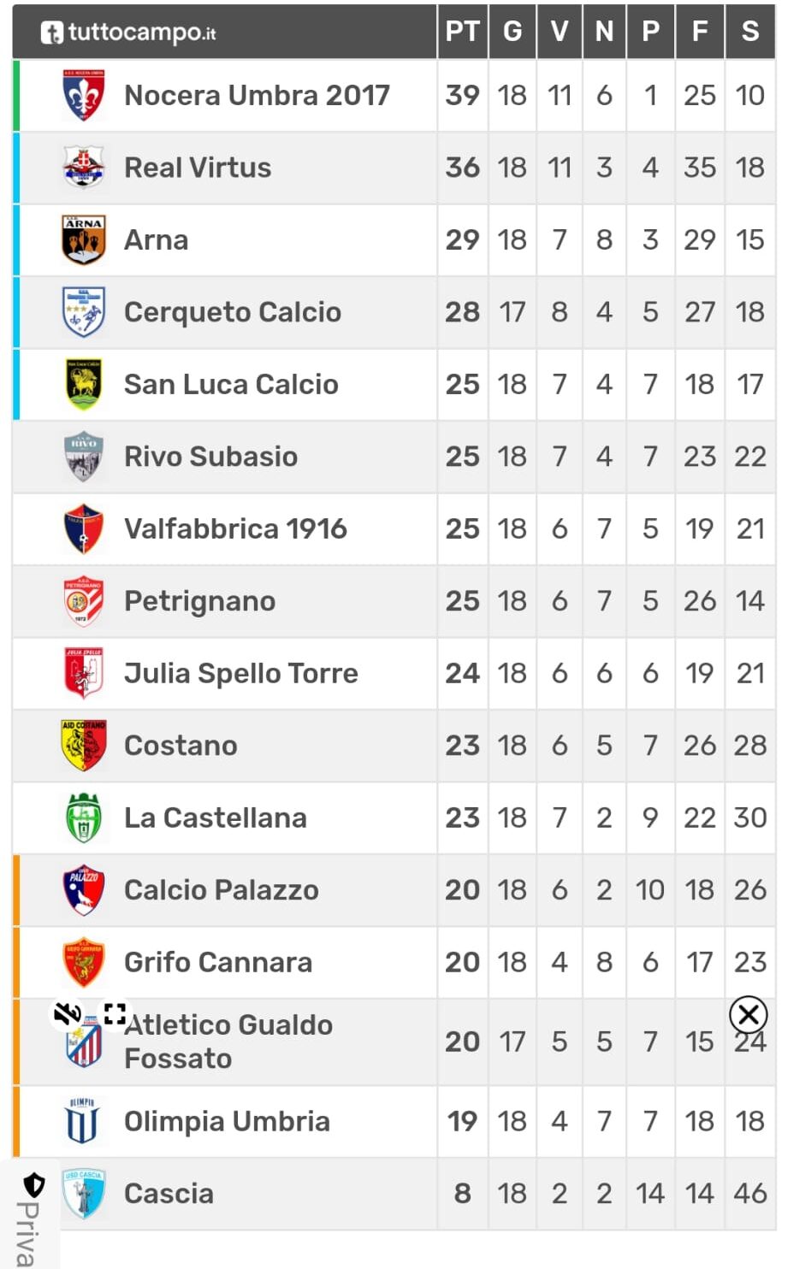Open the Petrignano team page

pos(200,601)
